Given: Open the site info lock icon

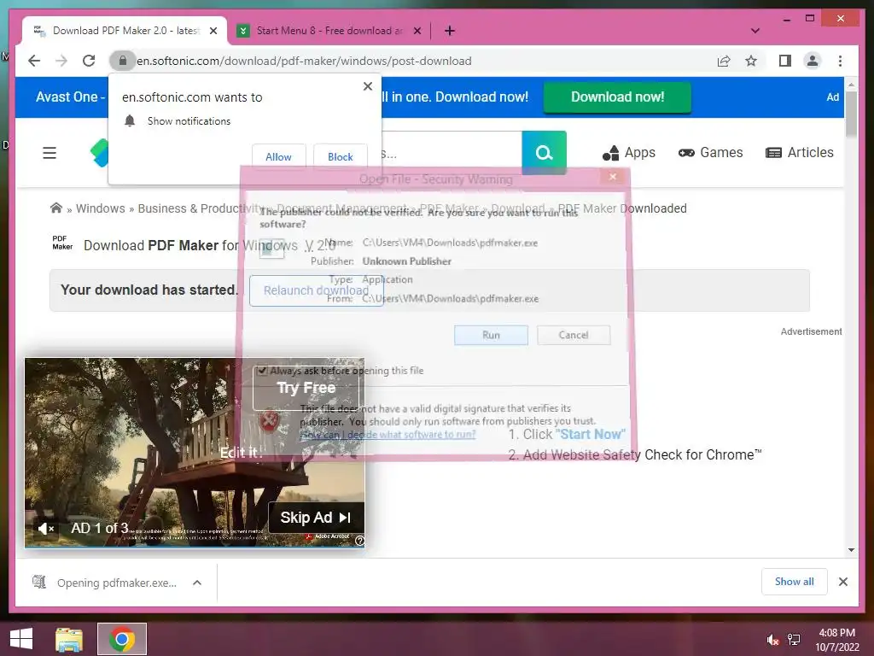Looking at the screenshot, I should tap(123, 61).
